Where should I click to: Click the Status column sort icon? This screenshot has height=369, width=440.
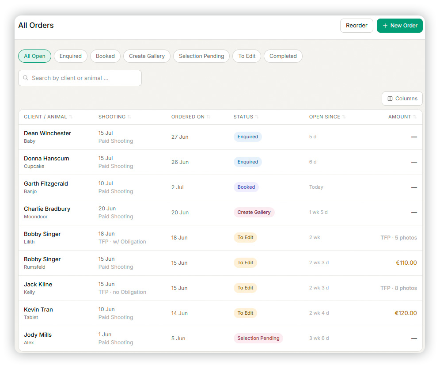tap(257, 117)
